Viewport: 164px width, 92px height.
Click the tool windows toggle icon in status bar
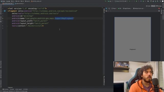(x=1, y=91)
